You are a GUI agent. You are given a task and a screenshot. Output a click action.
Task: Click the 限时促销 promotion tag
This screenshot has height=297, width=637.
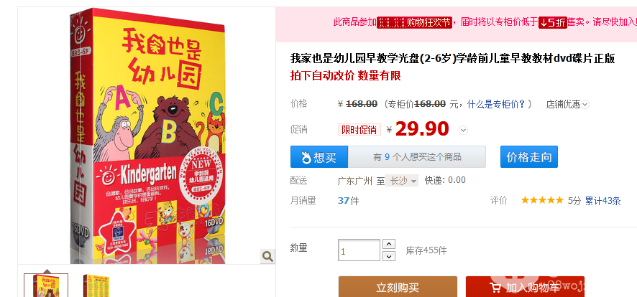[359, 130]
